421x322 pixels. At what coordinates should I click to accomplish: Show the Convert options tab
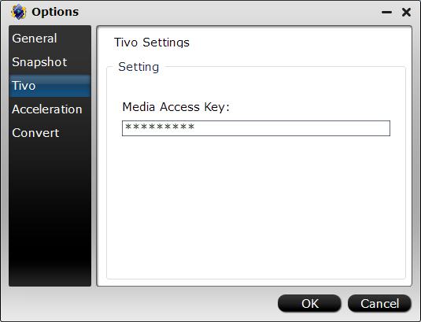pyautogui.click(x=50, y=133)
